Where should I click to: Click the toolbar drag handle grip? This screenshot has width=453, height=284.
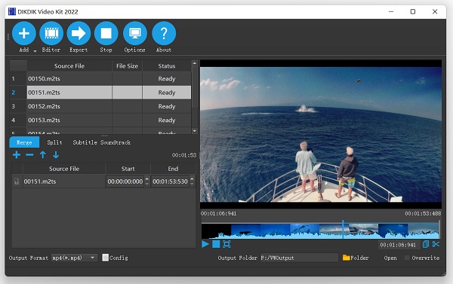click(x=8, y=37)
